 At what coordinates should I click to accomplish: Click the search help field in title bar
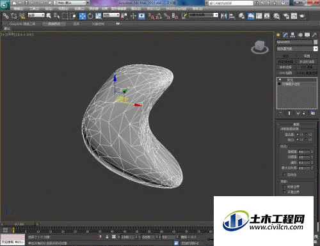(230, 3)
